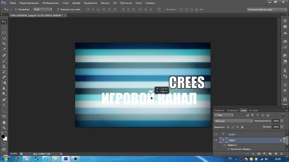Select the Brush tool
The image size is (289, 162).
click(4, 61)
